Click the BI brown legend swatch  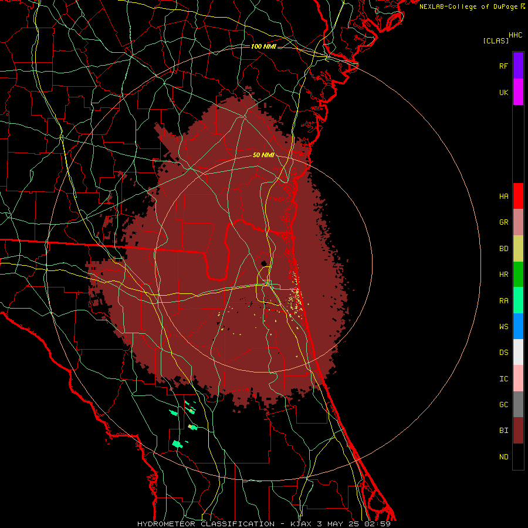[x=518, y=431]
